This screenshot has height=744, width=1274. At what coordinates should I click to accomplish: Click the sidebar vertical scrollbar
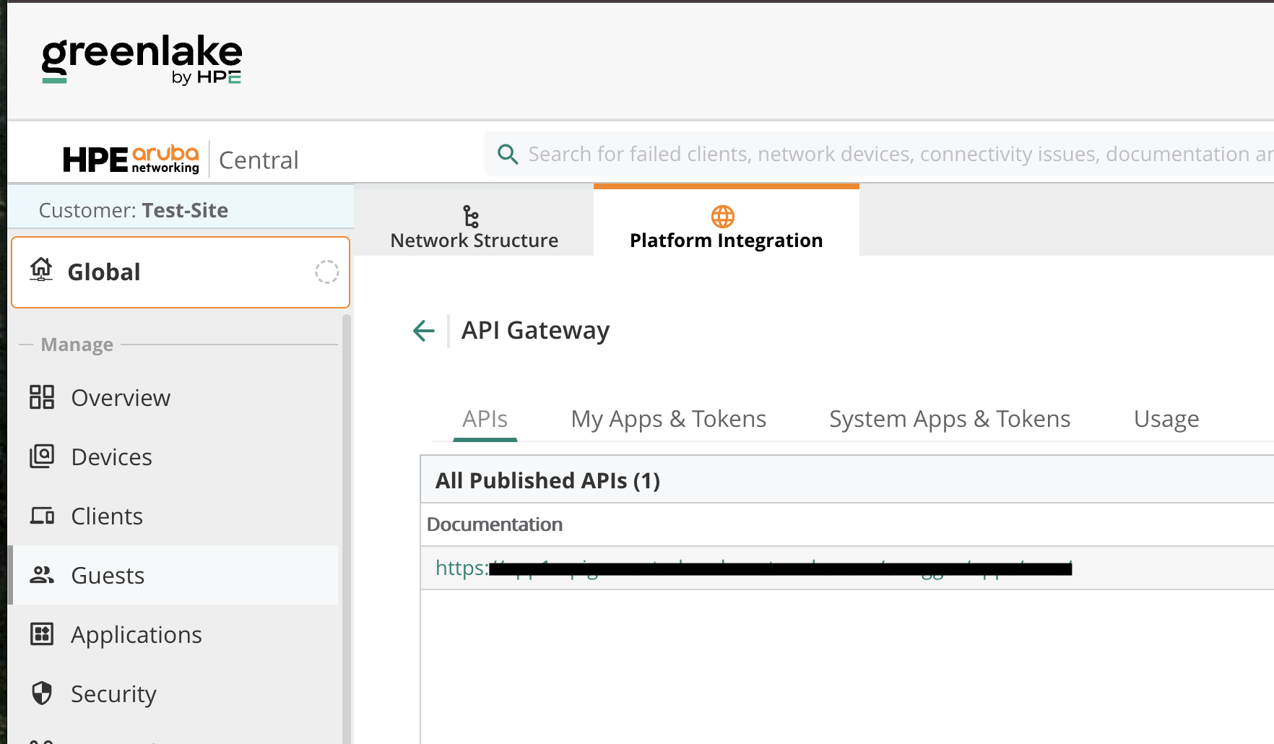pos(346,527)
